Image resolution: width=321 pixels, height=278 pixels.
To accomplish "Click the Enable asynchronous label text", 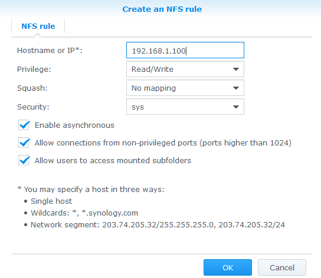I will 74,125.
